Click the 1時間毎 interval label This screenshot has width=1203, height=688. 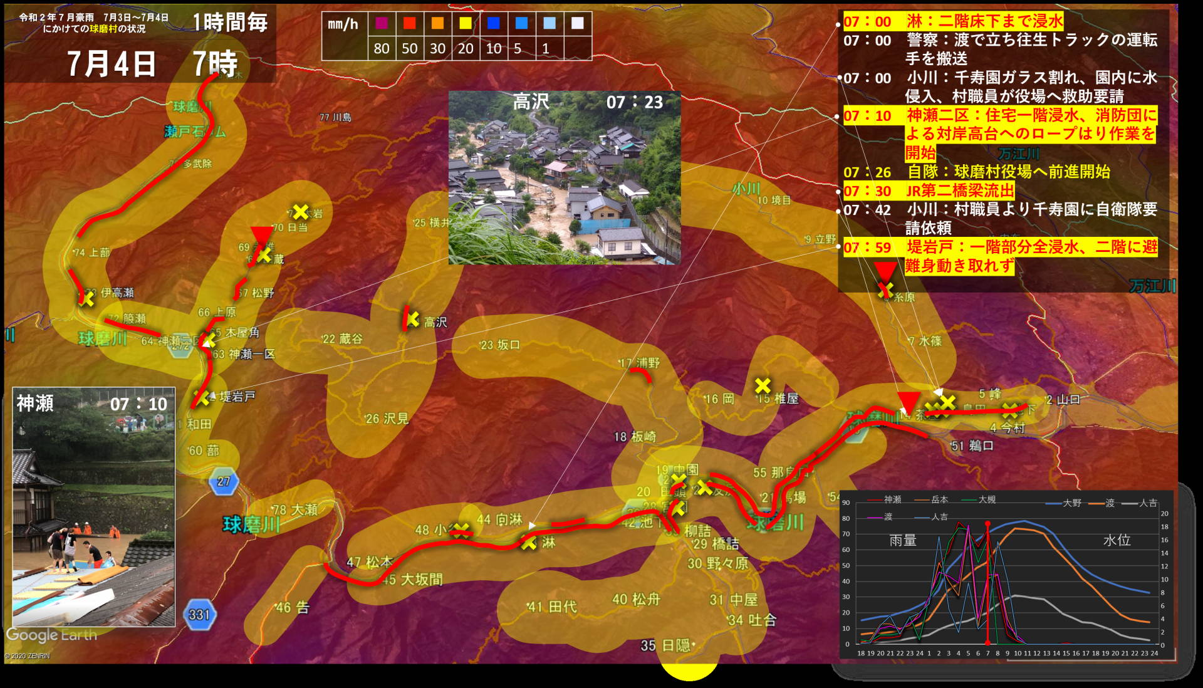[230, 23]
